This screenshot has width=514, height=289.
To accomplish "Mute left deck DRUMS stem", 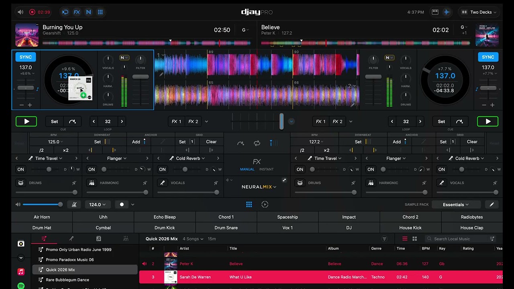I will 74,183.
